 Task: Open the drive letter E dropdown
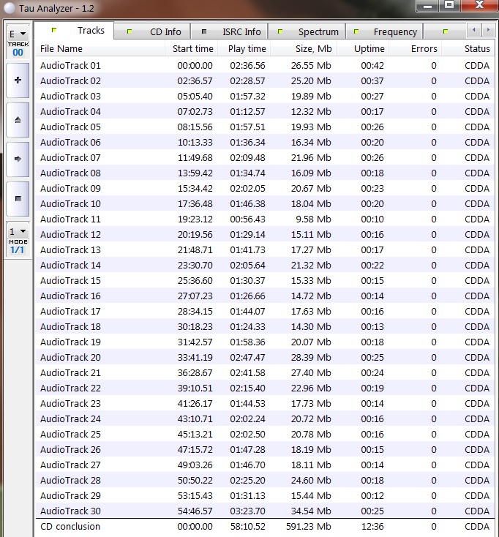pos(18,34)
